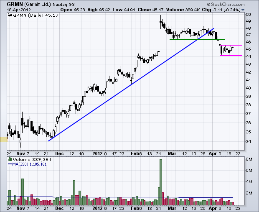The width and height of the screenshot is (259, 212).
Task: Click the lower magenta range line
Action: 231,56
